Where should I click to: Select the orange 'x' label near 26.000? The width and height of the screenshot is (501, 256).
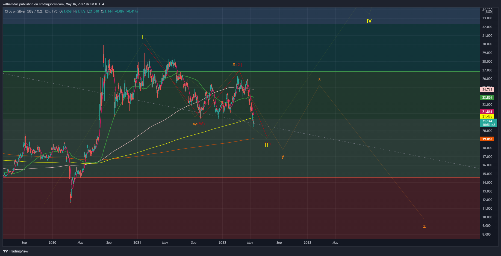coord(319,79)
